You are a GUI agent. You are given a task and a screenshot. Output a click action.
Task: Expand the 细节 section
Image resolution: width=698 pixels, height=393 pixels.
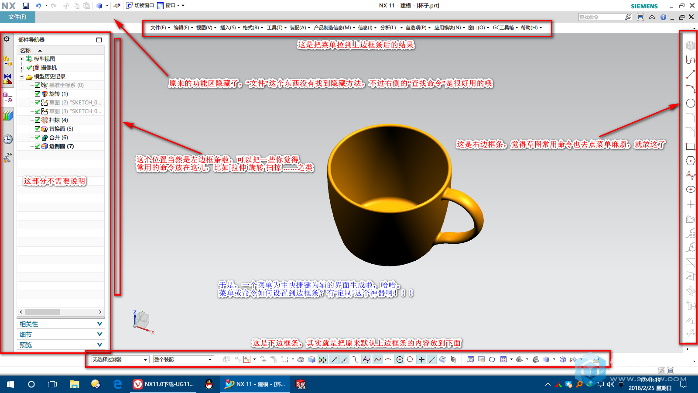[x=61, y=334]
